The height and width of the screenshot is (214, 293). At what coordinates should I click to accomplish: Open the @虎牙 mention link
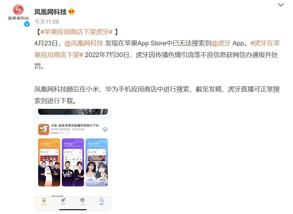pos(221,43)
